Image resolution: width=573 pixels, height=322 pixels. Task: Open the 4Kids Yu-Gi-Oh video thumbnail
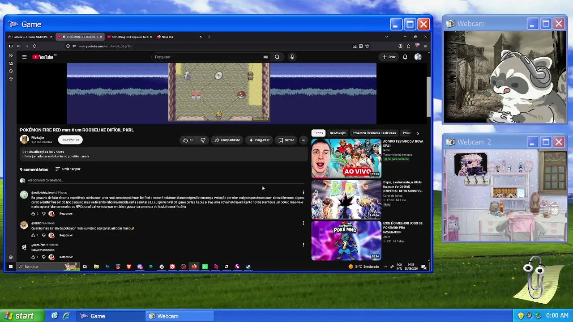click(x=346, y=199)
